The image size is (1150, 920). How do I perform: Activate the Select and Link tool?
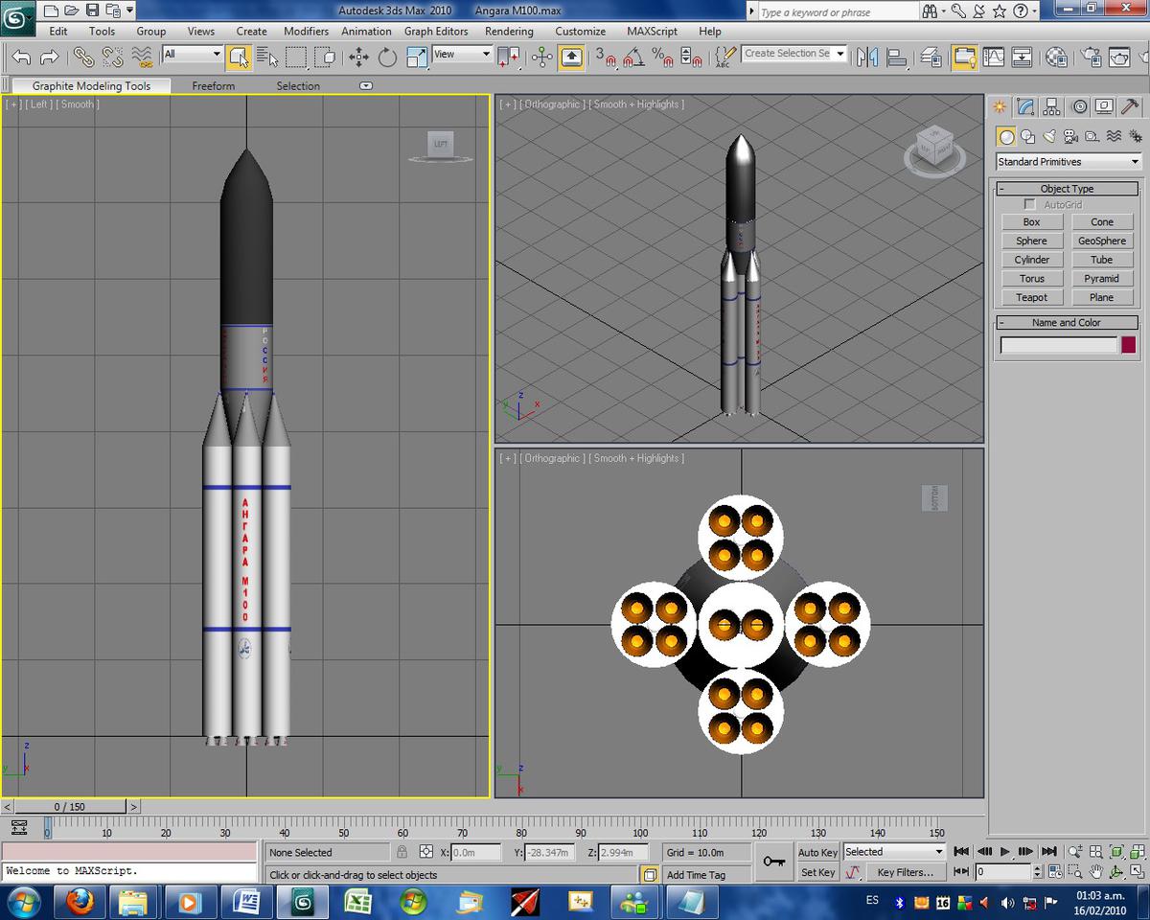click(84, 57)
